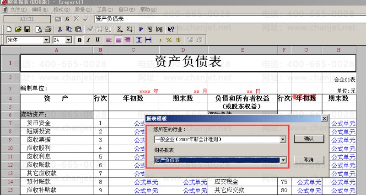Open the 编辑(E) menu
The height and width of the screenshot is (195, 366).
(x=40, y=10)
